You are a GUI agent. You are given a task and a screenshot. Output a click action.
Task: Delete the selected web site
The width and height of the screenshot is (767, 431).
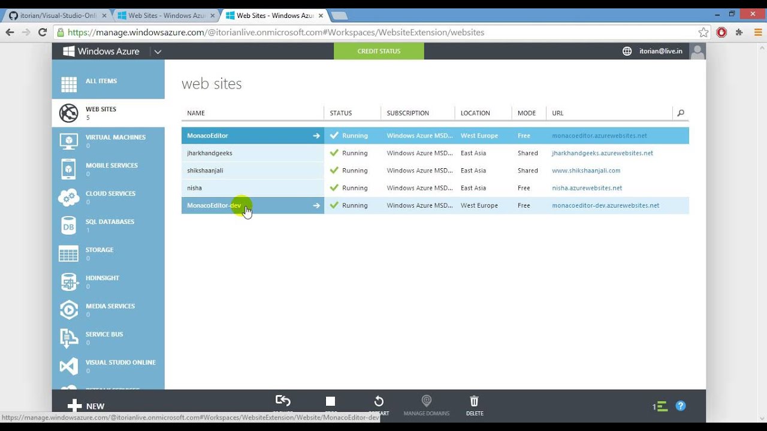[475, 405]
